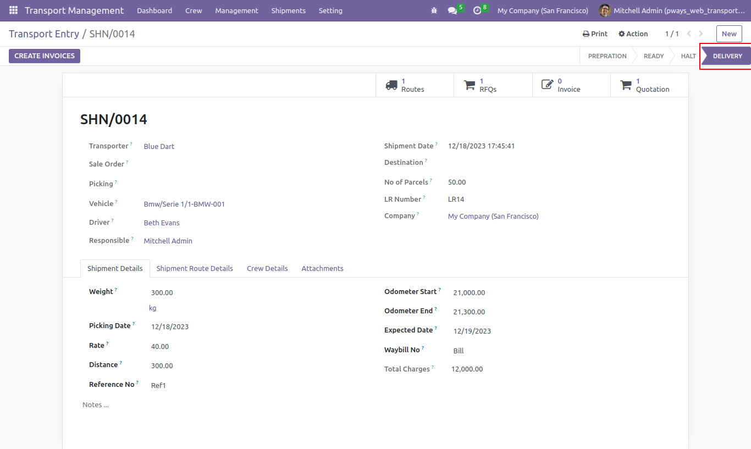
Task: Open the activities clock icon
Action: (x=477, y=10)
